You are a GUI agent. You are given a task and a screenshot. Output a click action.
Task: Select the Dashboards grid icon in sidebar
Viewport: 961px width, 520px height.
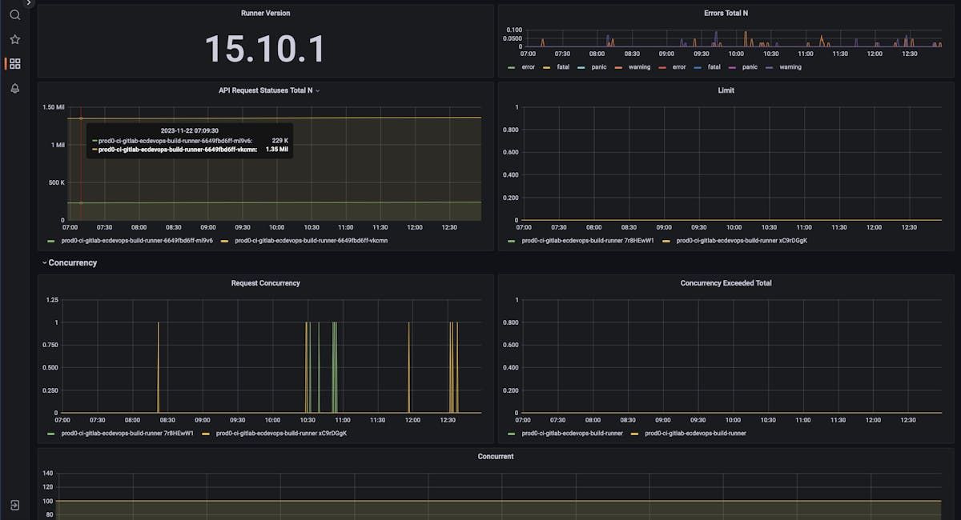point(14,64)
